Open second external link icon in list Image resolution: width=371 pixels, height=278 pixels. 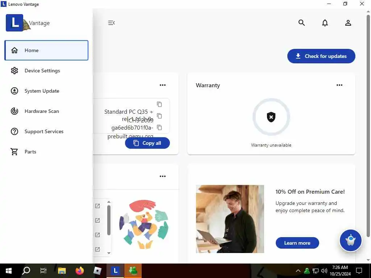(x=97, y=220)
